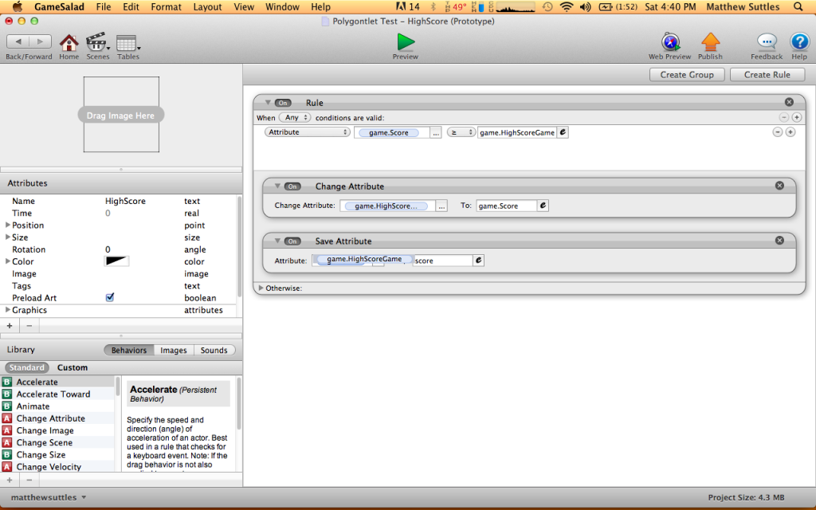The width and height of the screenshot is (816, 510).
Task: Click the Create Rule button
Action: click(767, 74)
